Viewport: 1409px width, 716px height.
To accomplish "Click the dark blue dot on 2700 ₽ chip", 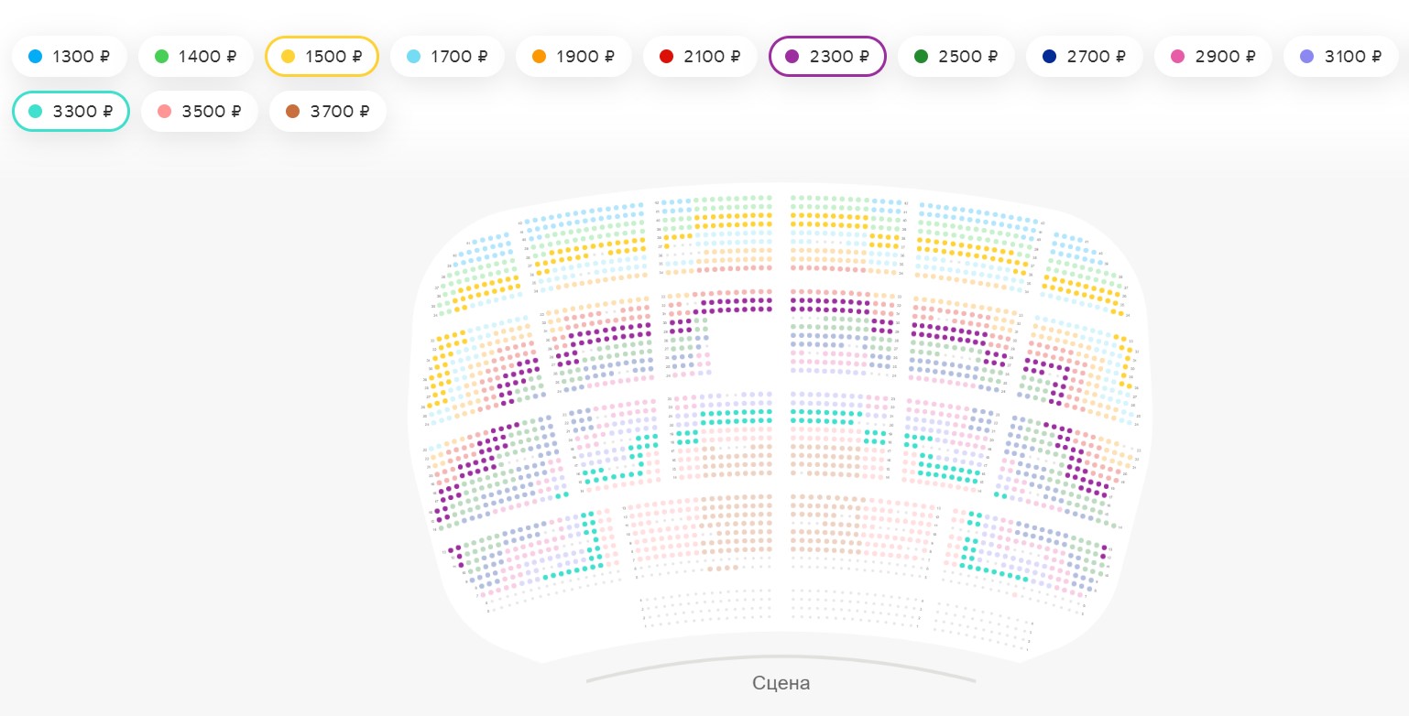I will tap(1050, 57).
